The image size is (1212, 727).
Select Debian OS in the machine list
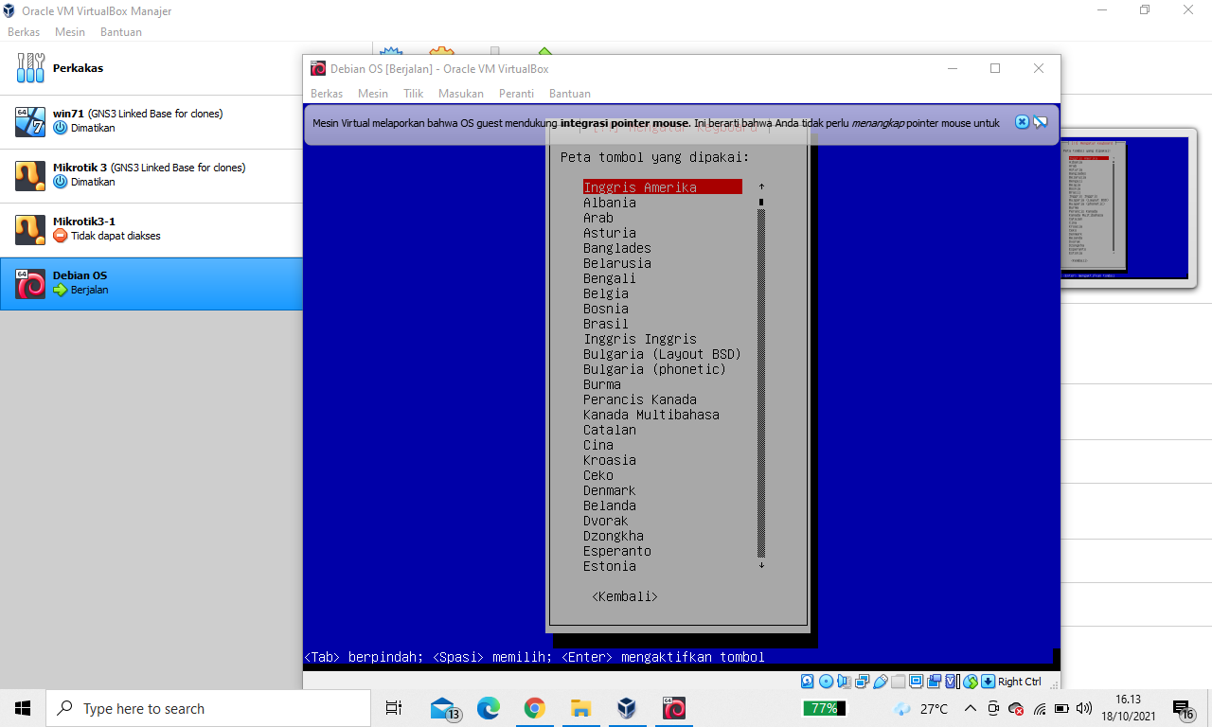151,283
